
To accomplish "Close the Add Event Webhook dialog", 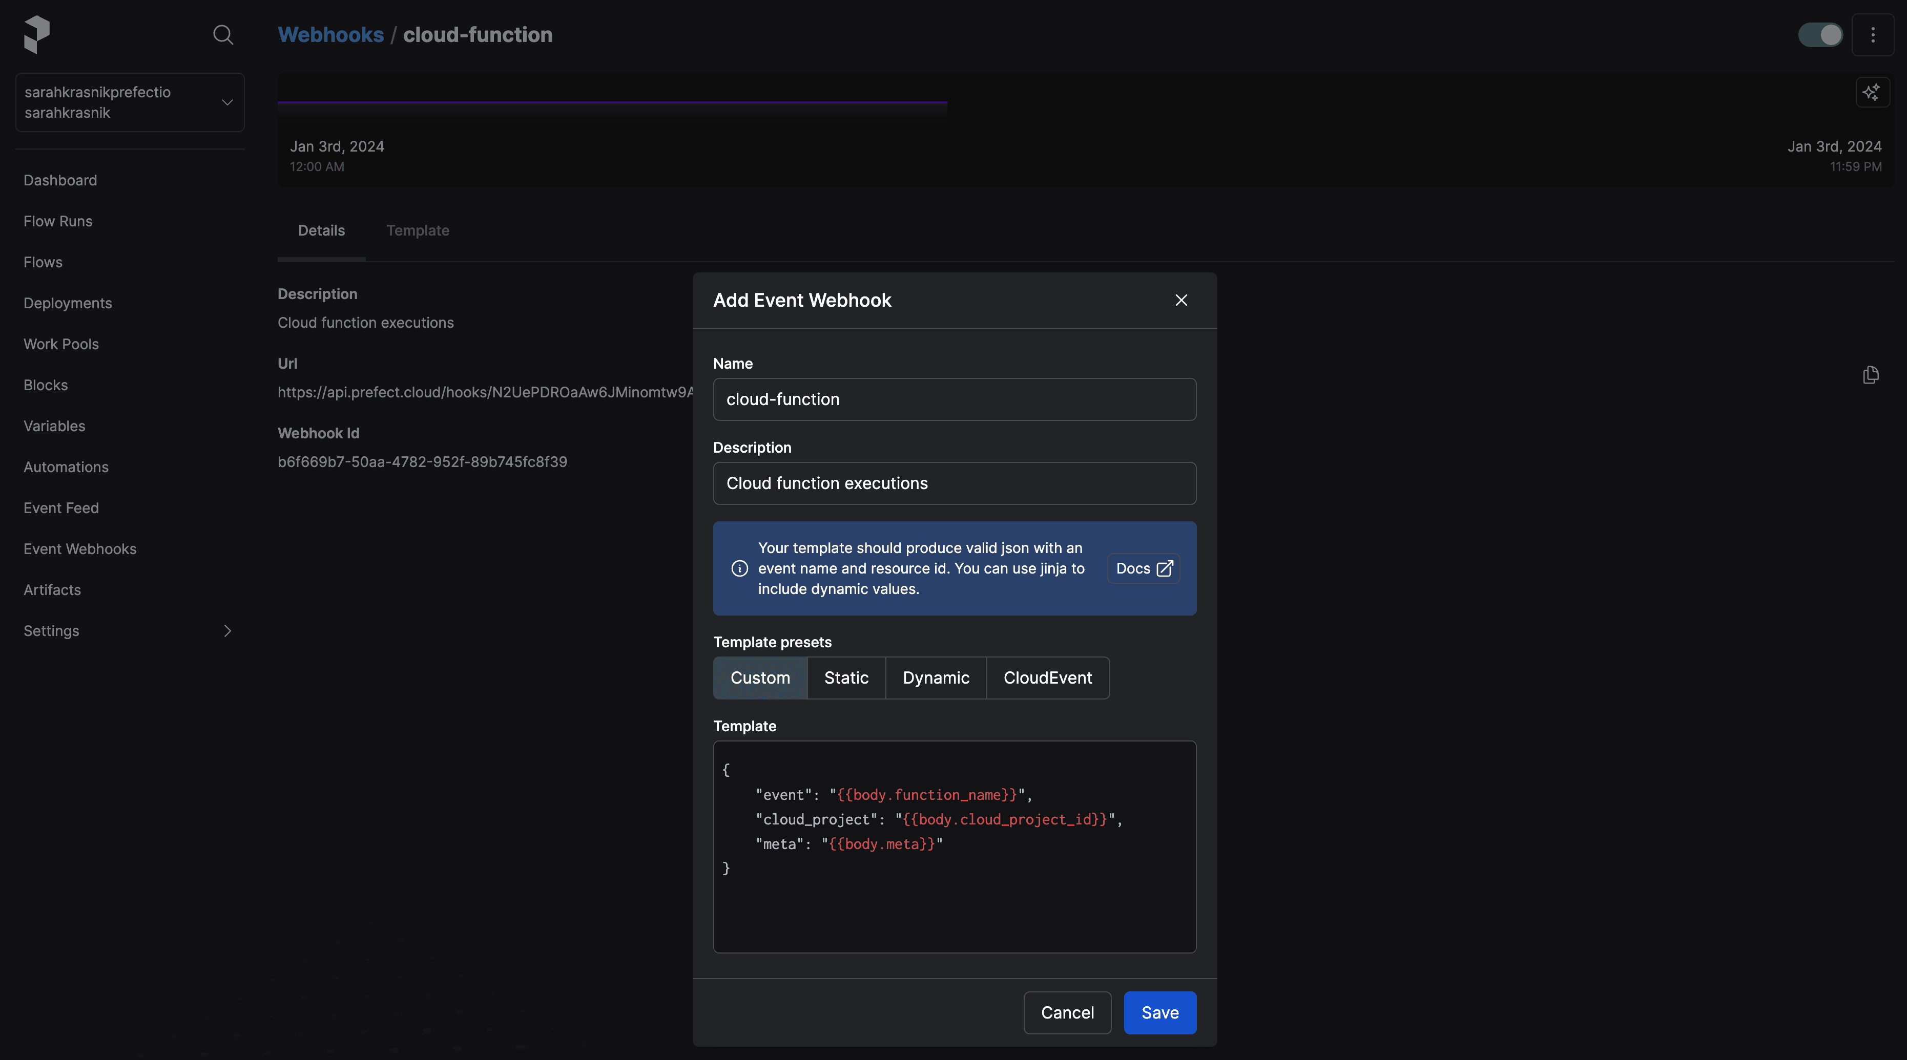I will pyautogui.click(x=1181, y=300).
